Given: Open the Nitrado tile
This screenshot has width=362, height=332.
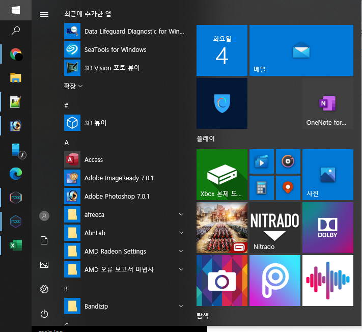Looking at the screenshot, I should [x=275, y=228].
